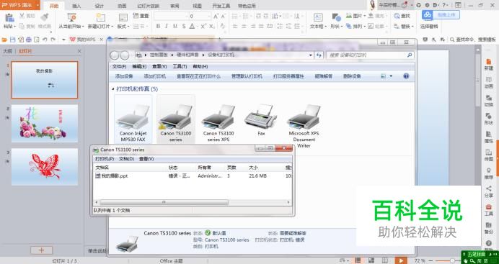This screenshot has width=499, height=264.
Task: Click the refresh button beside the Devices address bar
Action: click(319, 55)
